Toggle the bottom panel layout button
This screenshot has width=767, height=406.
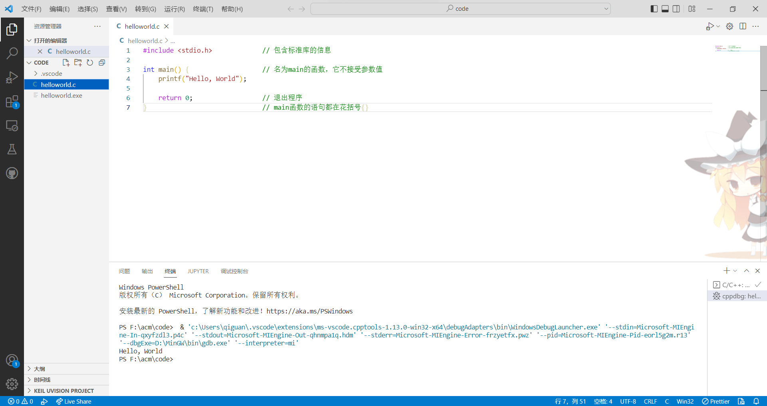[x=665, y=9]
